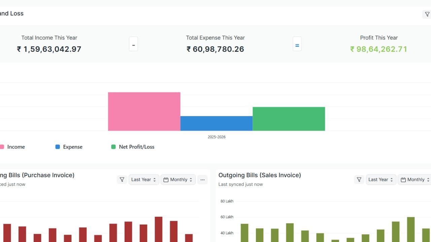This screenshot has width=431, height=242.
Task: Click the equals indicator beside Total Expense
Action: pos(297,44)
